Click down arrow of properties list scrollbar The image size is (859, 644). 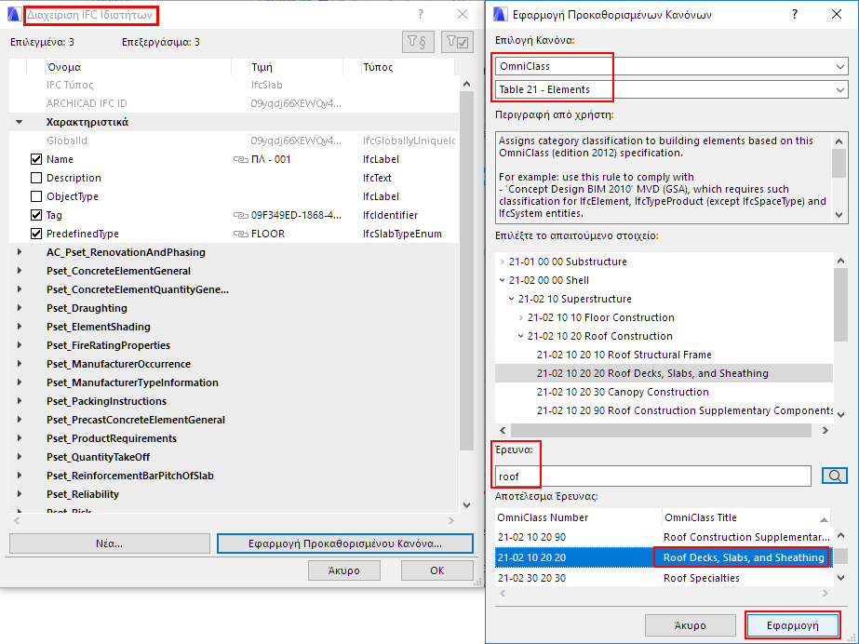(x=467, y=505)
